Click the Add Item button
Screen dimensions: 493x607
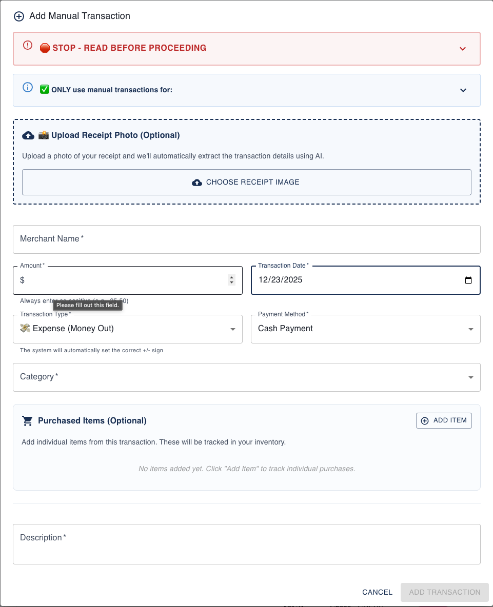point(444,420)
